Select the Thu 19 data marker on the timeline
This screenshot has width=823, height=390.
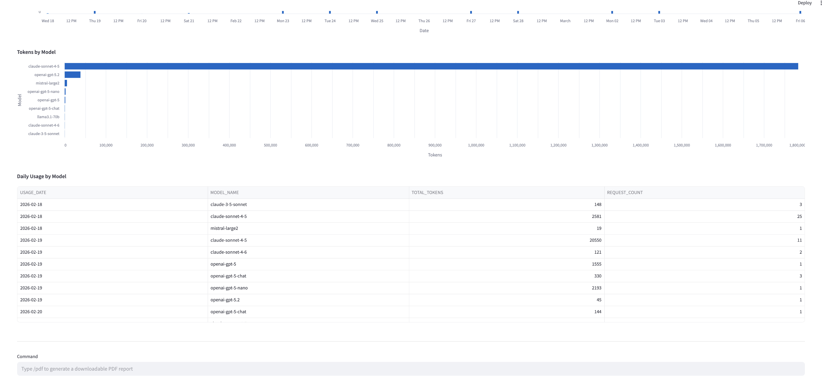pyautogui.click(x=95, y=12)
